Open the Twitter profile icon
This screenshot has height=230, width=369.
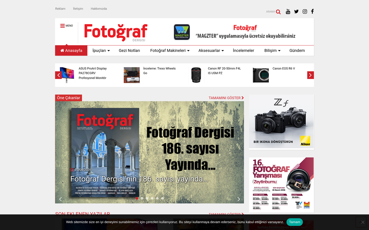pos(296,11)
